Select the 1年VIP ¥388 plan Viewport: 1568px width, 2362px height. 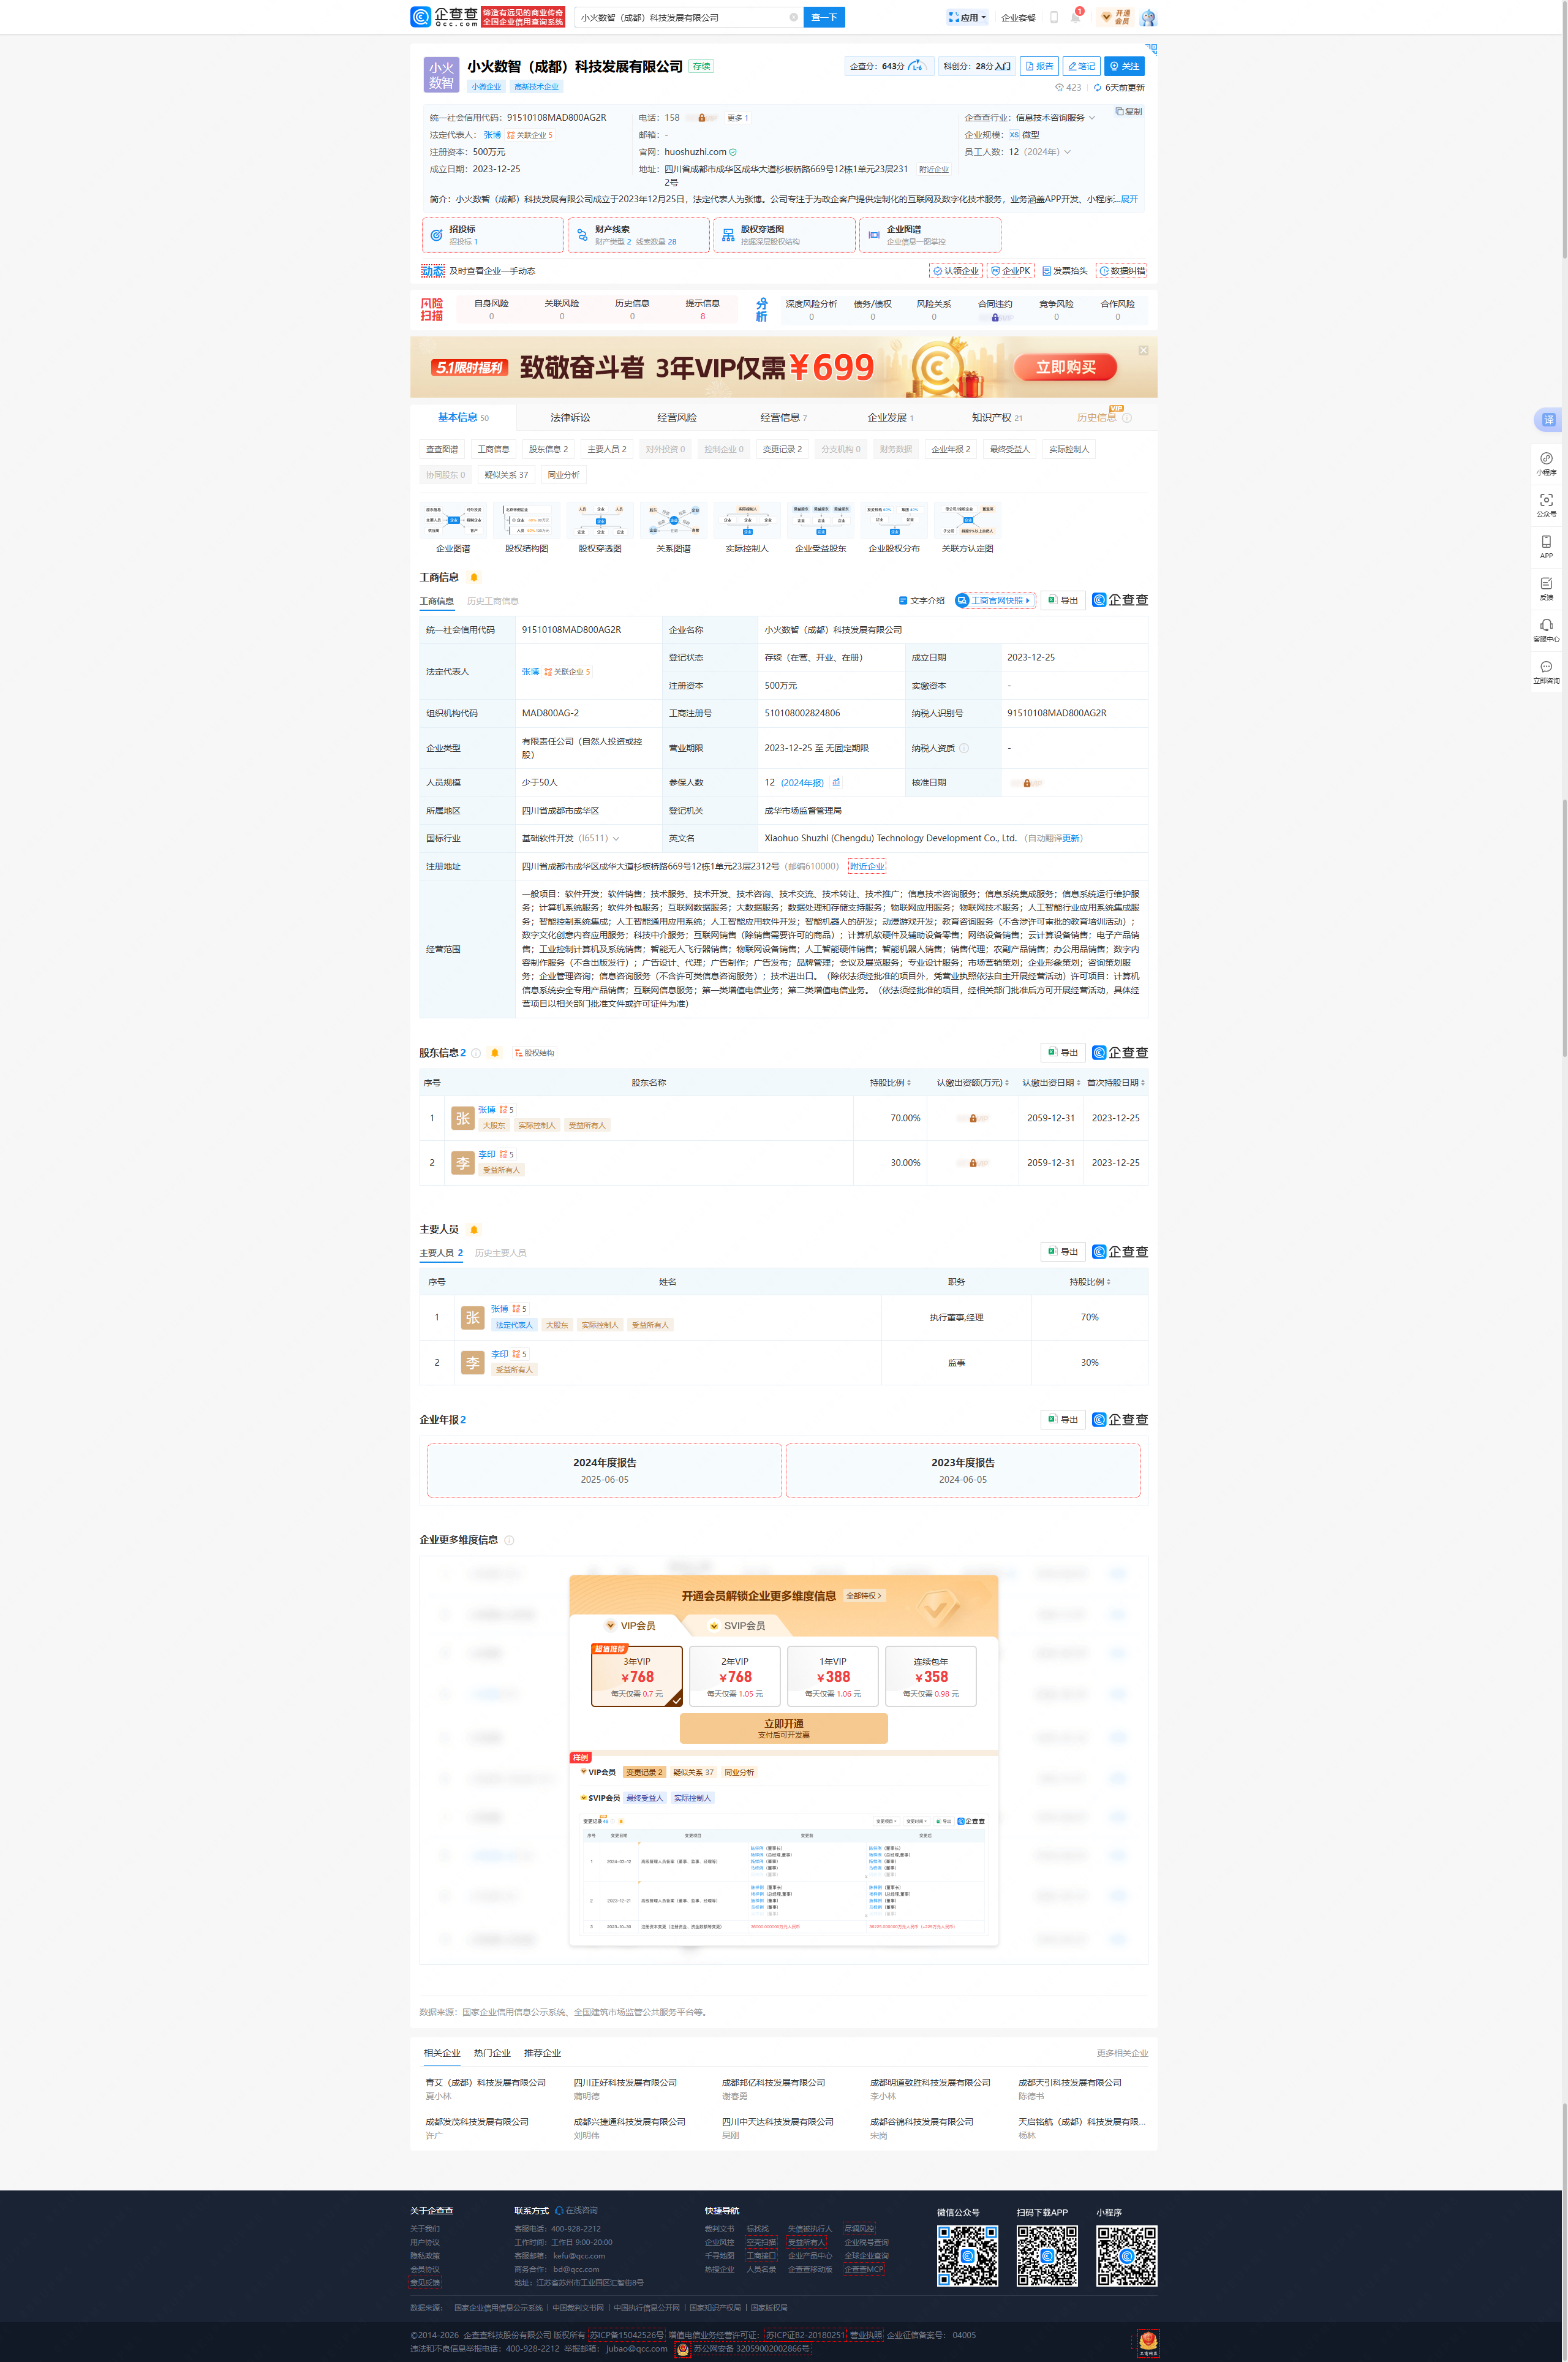(833, 1676)
